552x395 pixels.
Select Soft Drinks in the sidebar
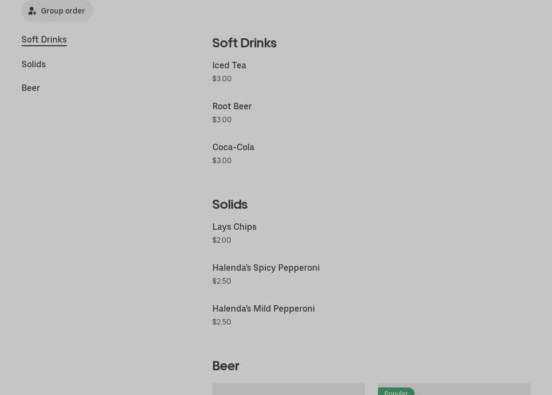click(x=44, y=39)
